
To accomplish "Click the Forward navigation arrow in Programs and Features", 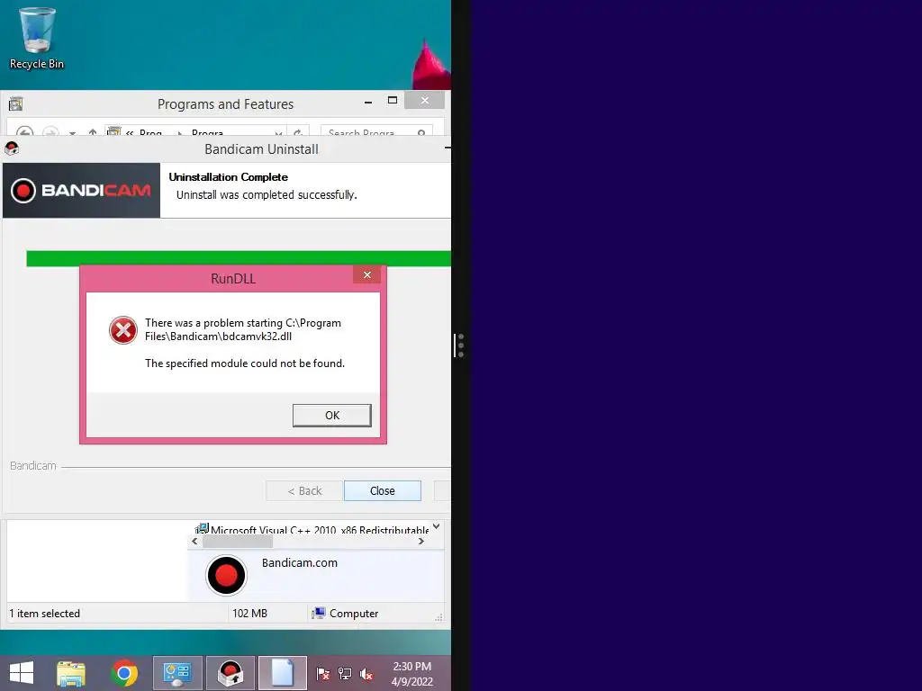I will 50,132.
